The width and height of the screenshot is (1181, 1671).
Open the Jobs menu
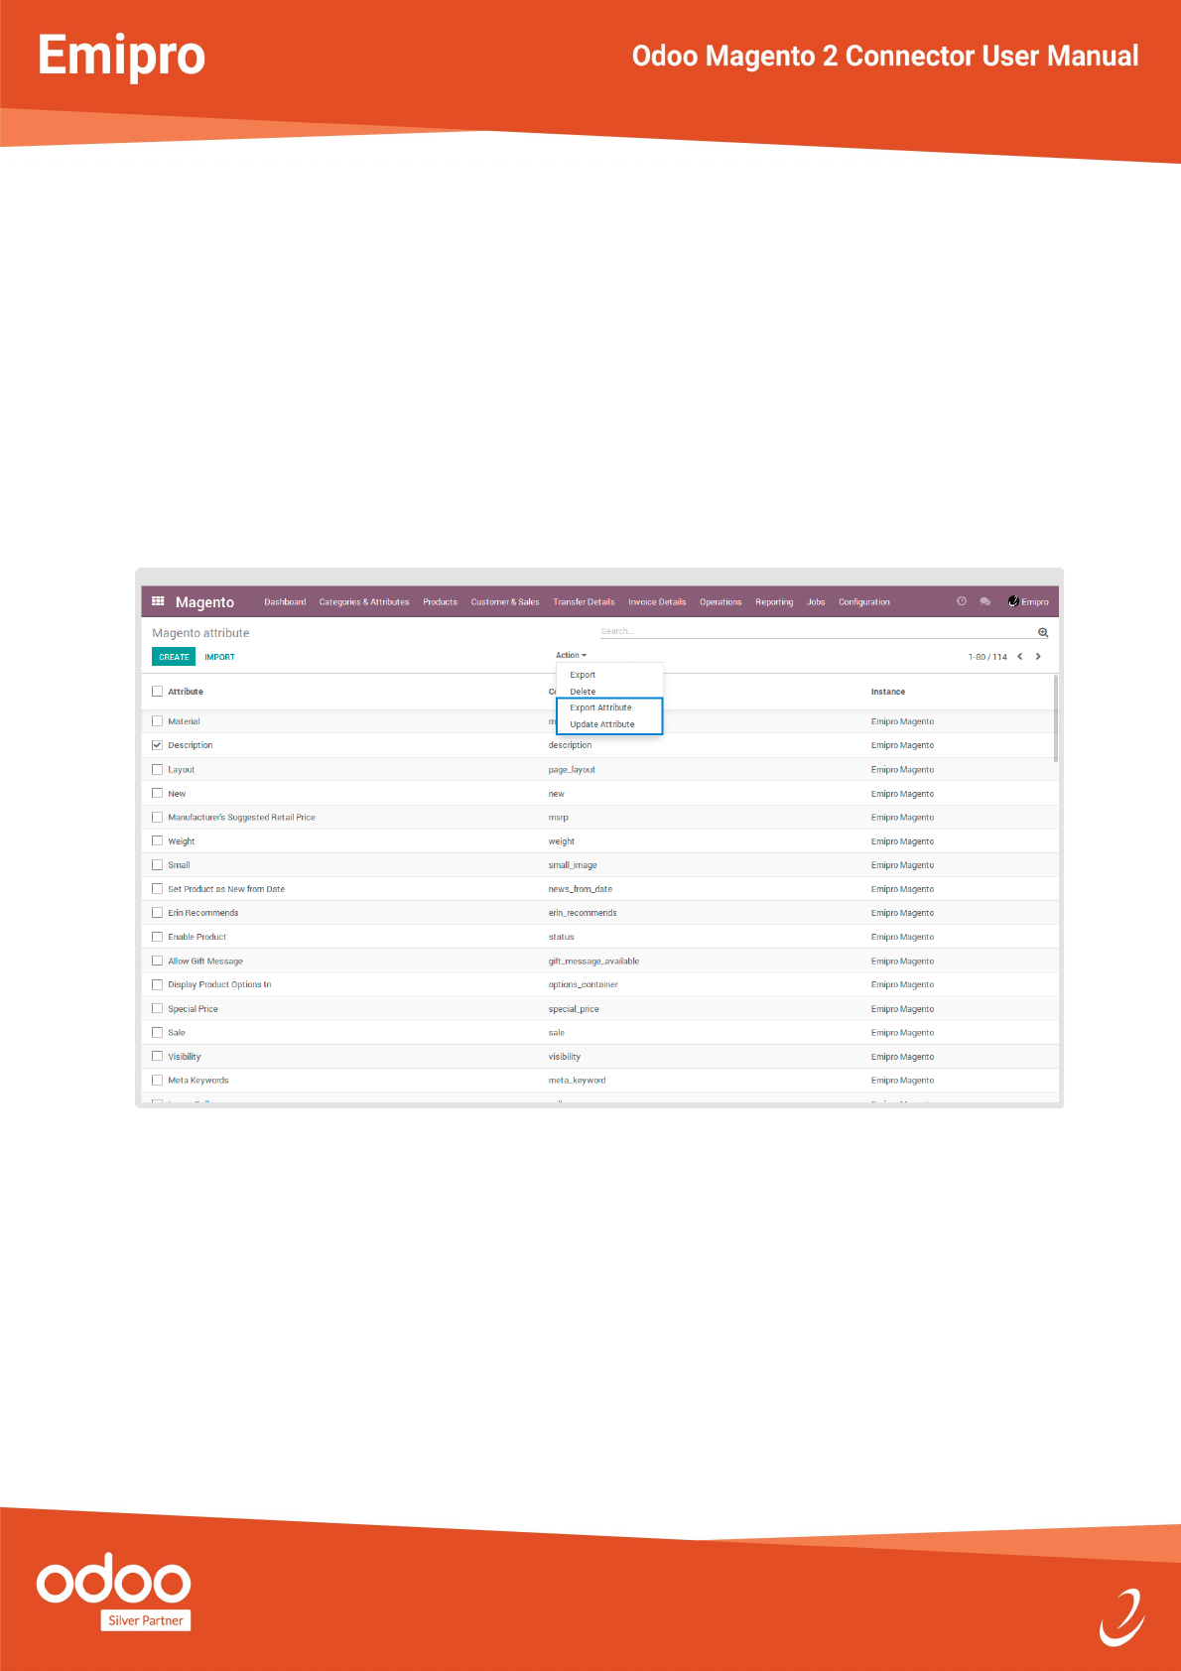816,602
